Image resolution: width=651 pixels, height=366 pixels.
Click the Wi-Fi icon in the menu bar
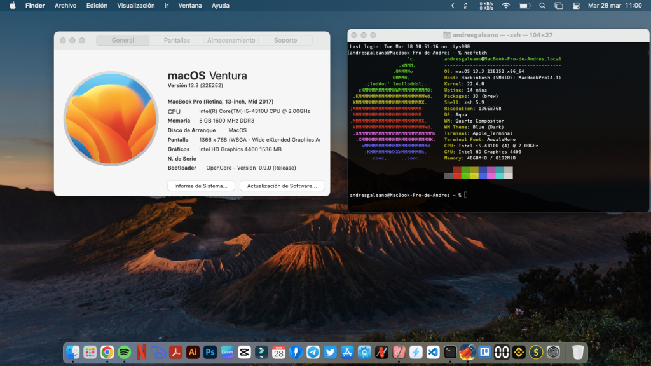(x=506, y=6)
